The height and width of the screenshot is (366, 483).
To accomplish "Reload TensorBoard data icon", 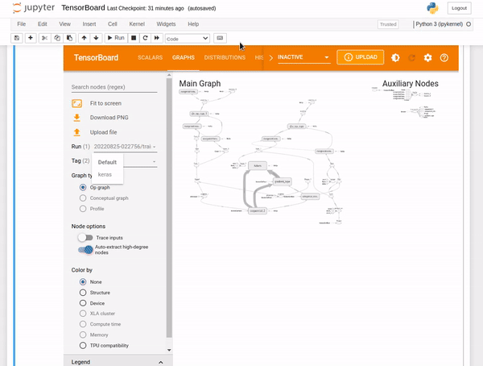I will pyautogui.click(x=412, y=58).
